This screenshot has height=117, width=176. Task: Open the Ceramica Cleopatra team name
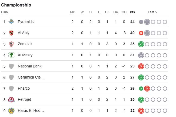pyautogui.click(x=31, y=77)
